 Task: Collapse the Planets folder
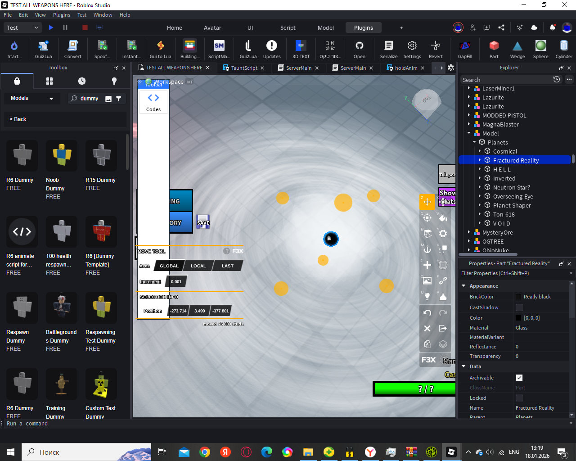tap(474, 142)
